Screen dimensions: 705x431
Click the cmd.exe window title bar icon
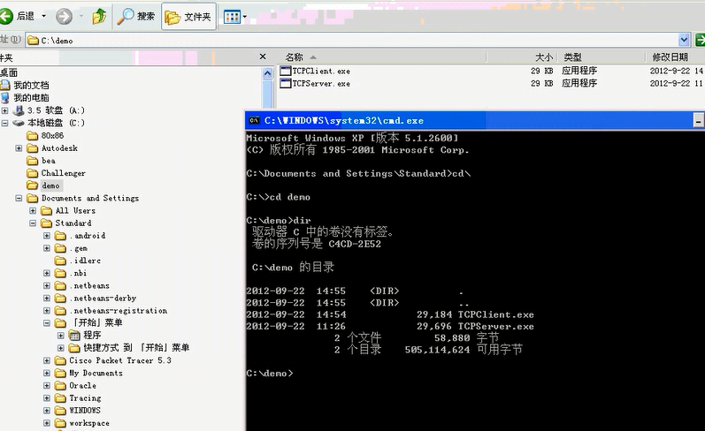[254, 120]
